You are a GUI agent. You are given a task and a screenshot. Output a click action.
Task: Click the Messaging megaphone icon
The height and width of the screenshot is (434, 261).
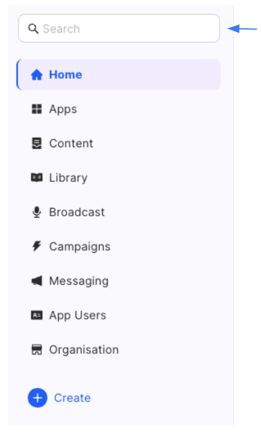coord(36,281)
